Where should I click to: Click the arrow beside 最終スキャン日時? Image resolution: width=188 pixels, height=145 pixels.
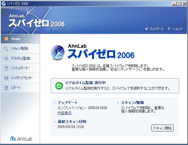click(55, 122)
